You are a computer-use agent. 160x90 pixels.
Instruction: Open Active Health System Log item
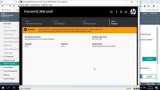(x=11, y=42)
